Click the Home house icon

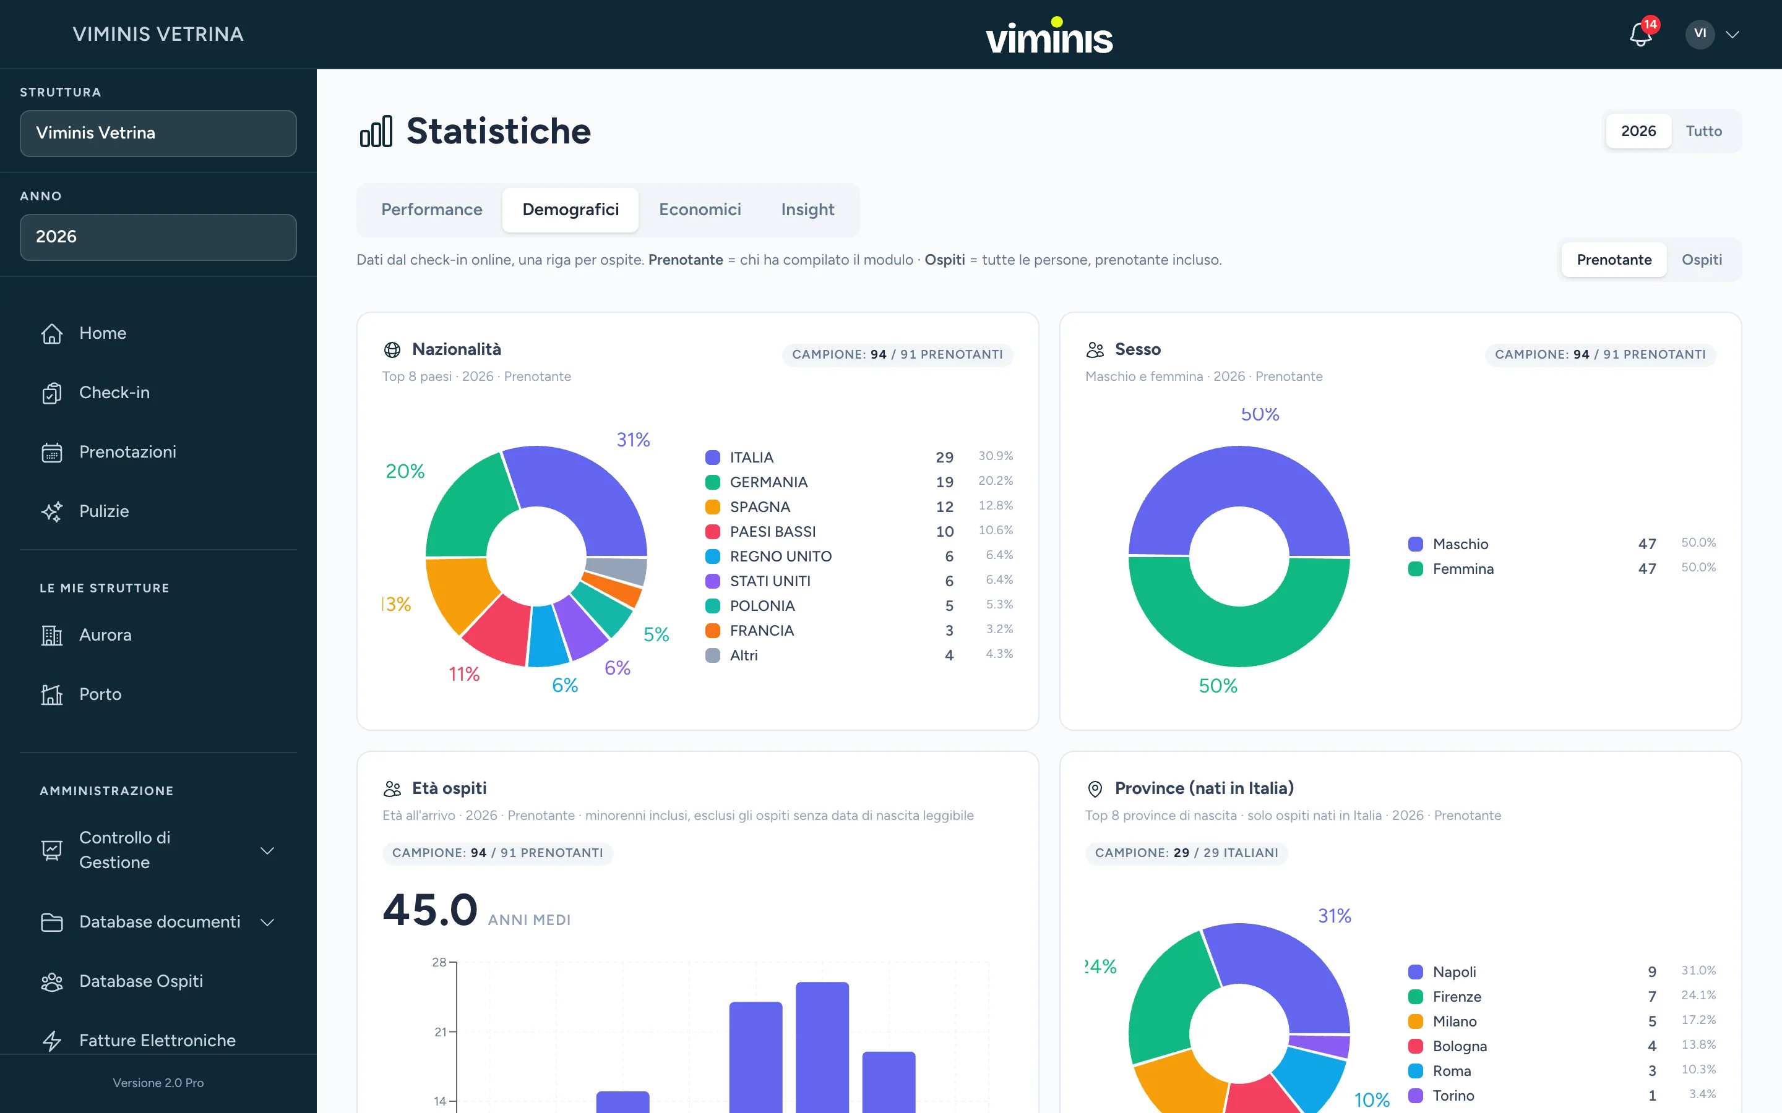(51, 333)
